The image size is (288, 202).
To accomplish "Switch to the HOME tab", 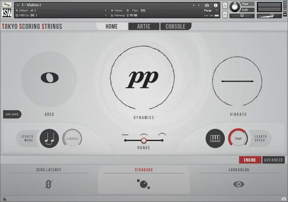I will coord(112,26).
